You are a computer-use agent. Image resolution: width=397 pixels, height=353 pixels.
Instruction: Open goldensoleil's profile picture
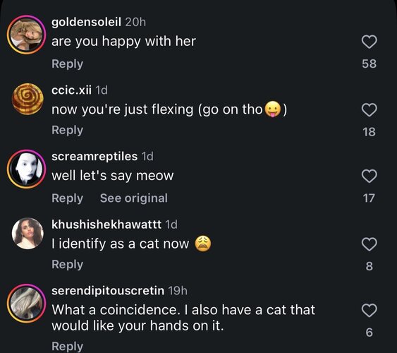point(27,35)
